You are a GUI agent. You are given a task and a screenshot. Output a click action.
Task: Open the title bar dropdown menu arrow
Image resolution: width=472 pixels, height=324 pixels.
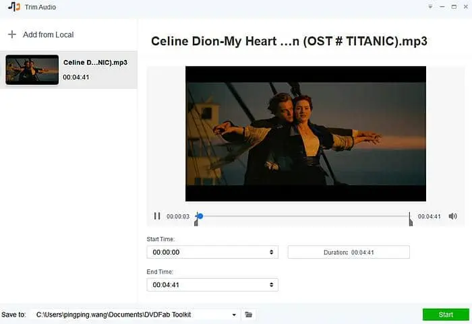coord(430,7)
